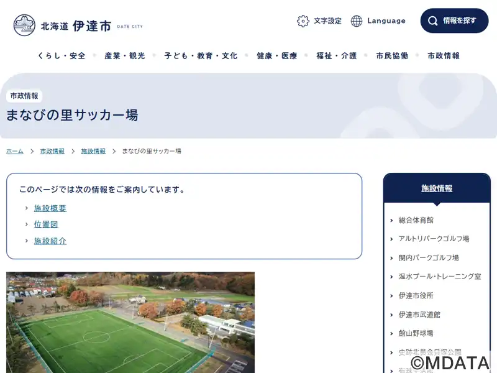Click the Date City crest logo

point(24,25)
